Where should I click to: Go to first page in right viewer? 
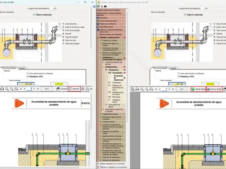156,89
